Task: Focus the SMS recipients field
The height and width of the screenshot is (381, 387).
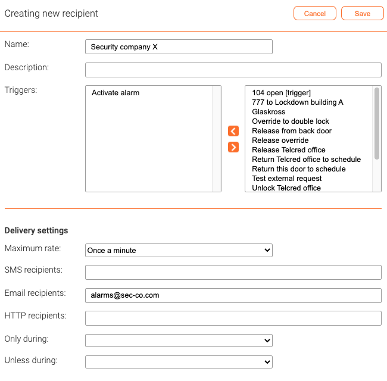Action: 233,273
